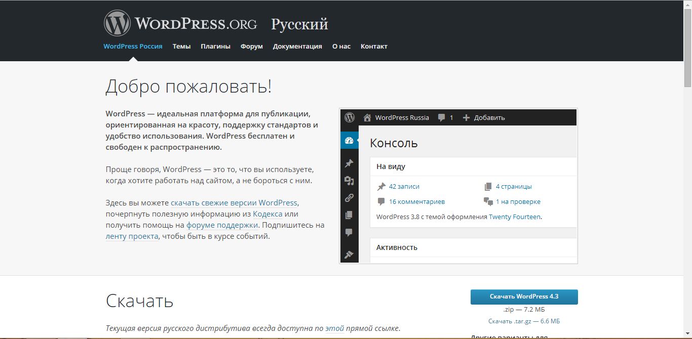Click the Скачать WordPress 4.3 button
The width and height of the screenshot is (692, 339).
[x=524, y=297]
